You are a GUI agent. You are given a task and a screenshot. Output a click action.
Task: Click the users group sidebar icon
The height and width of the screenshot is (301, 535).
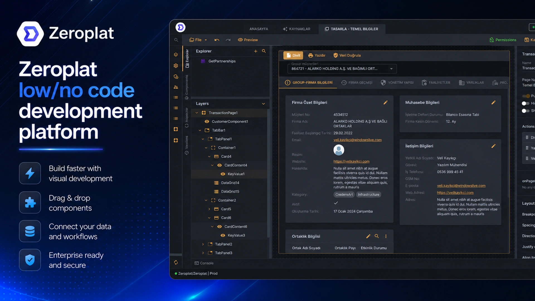click(176, 87)
